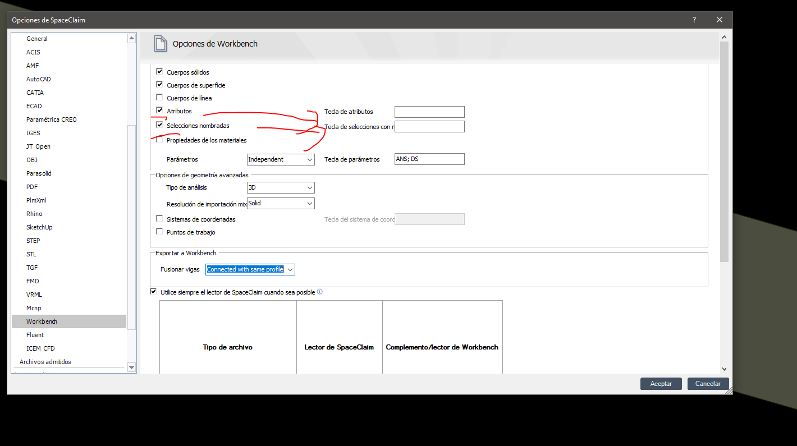Enable the Sistemas de coordenadas checkbox
The image size is (797, 446).
tap(159, 219)
